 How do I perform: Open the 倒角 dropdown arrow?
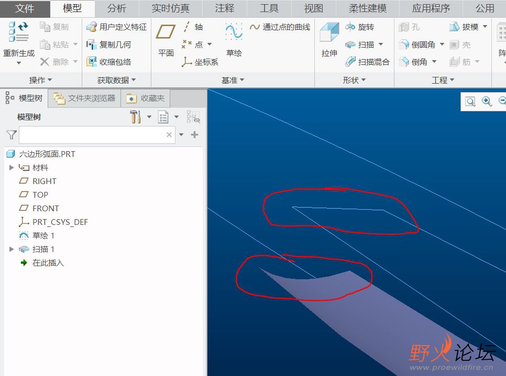point(434,61)
